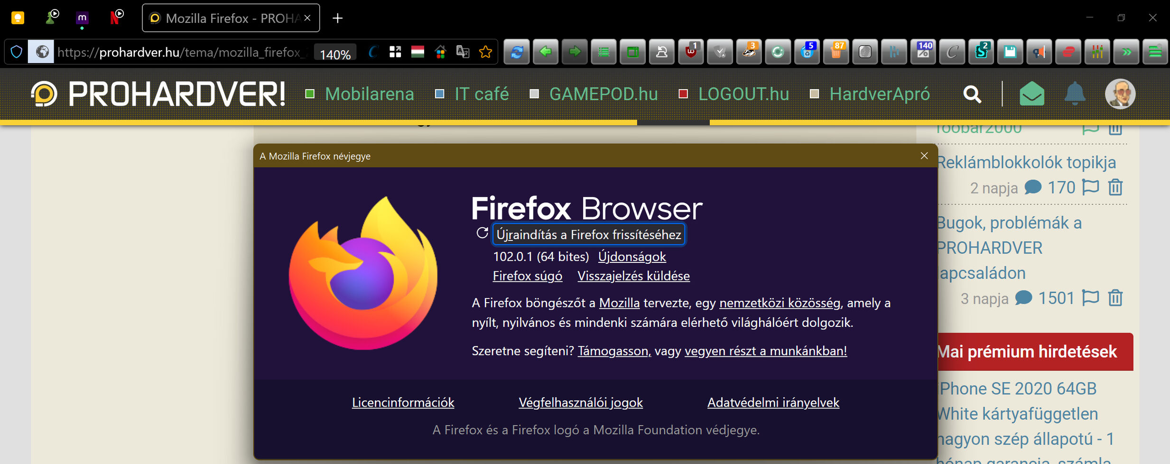Click the undo close tab button
This screenshot has height=464, width=1170.
662,52
